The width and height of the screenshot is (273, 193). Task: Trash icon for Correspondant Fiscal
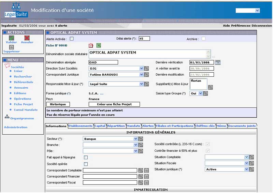(x=147, y=182)
